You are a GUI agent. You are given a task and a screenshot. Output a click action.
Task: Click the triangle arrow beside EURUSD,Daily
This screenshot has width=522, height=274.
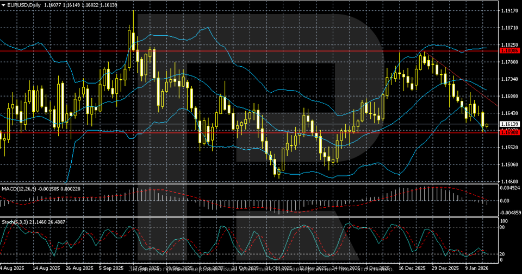click(x=3, y=4)
